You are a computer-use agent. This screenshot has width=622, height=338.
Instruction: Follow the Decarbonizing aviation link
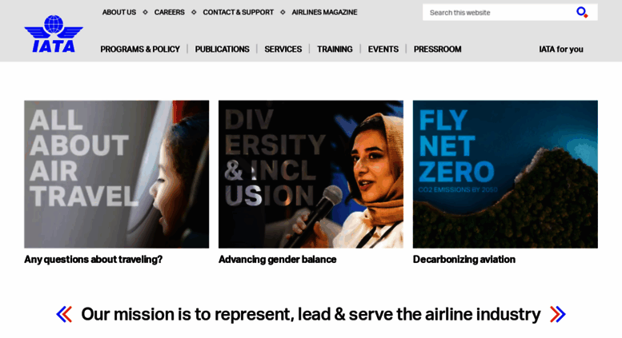pos(464,259)
